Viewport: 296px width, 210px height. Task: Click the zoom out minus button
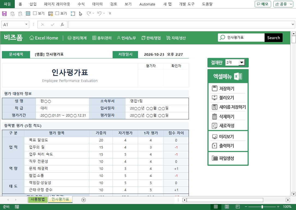click(x=246, y=207)
